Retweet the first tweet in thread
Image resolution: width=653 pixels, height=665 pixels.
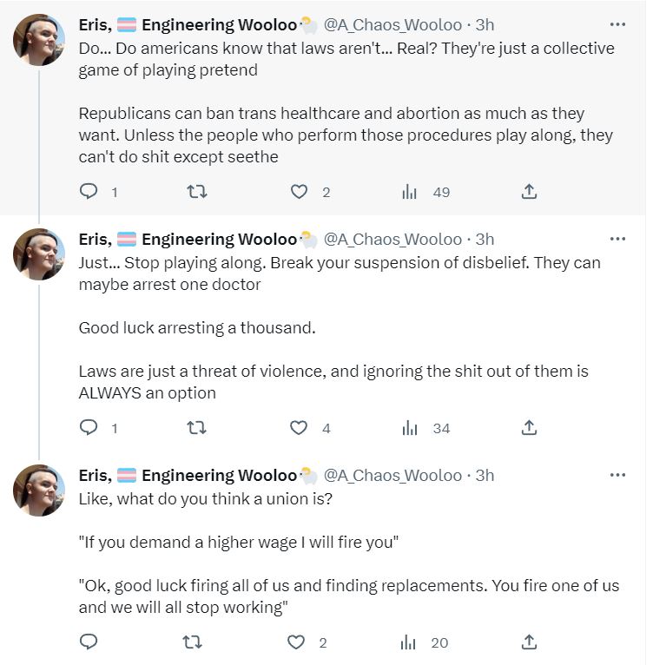point(197,192)
